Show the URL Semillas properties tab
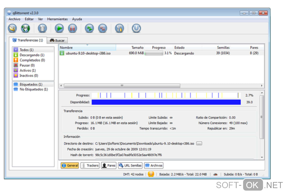The image size is (286, 192). [x=130, y=165]
